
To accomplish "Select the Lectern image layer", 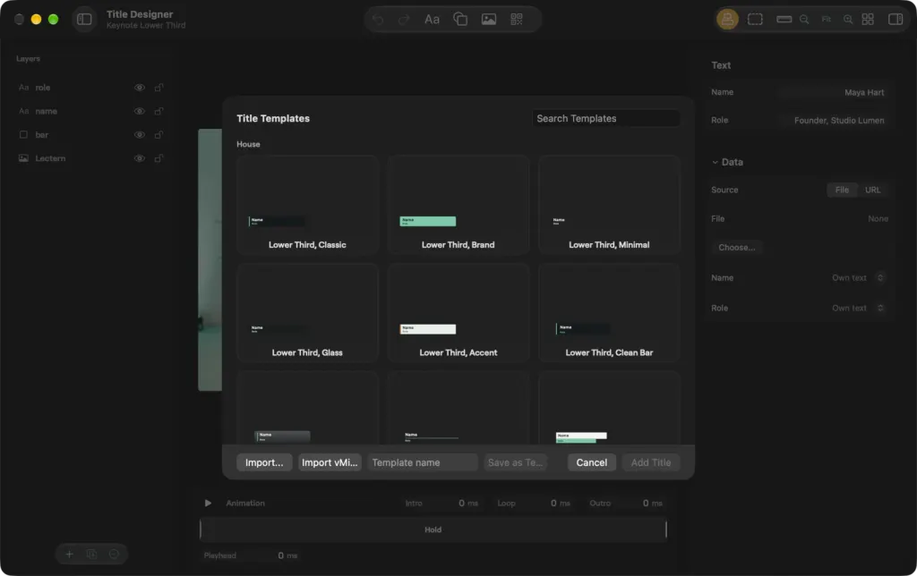I will 90,158.
